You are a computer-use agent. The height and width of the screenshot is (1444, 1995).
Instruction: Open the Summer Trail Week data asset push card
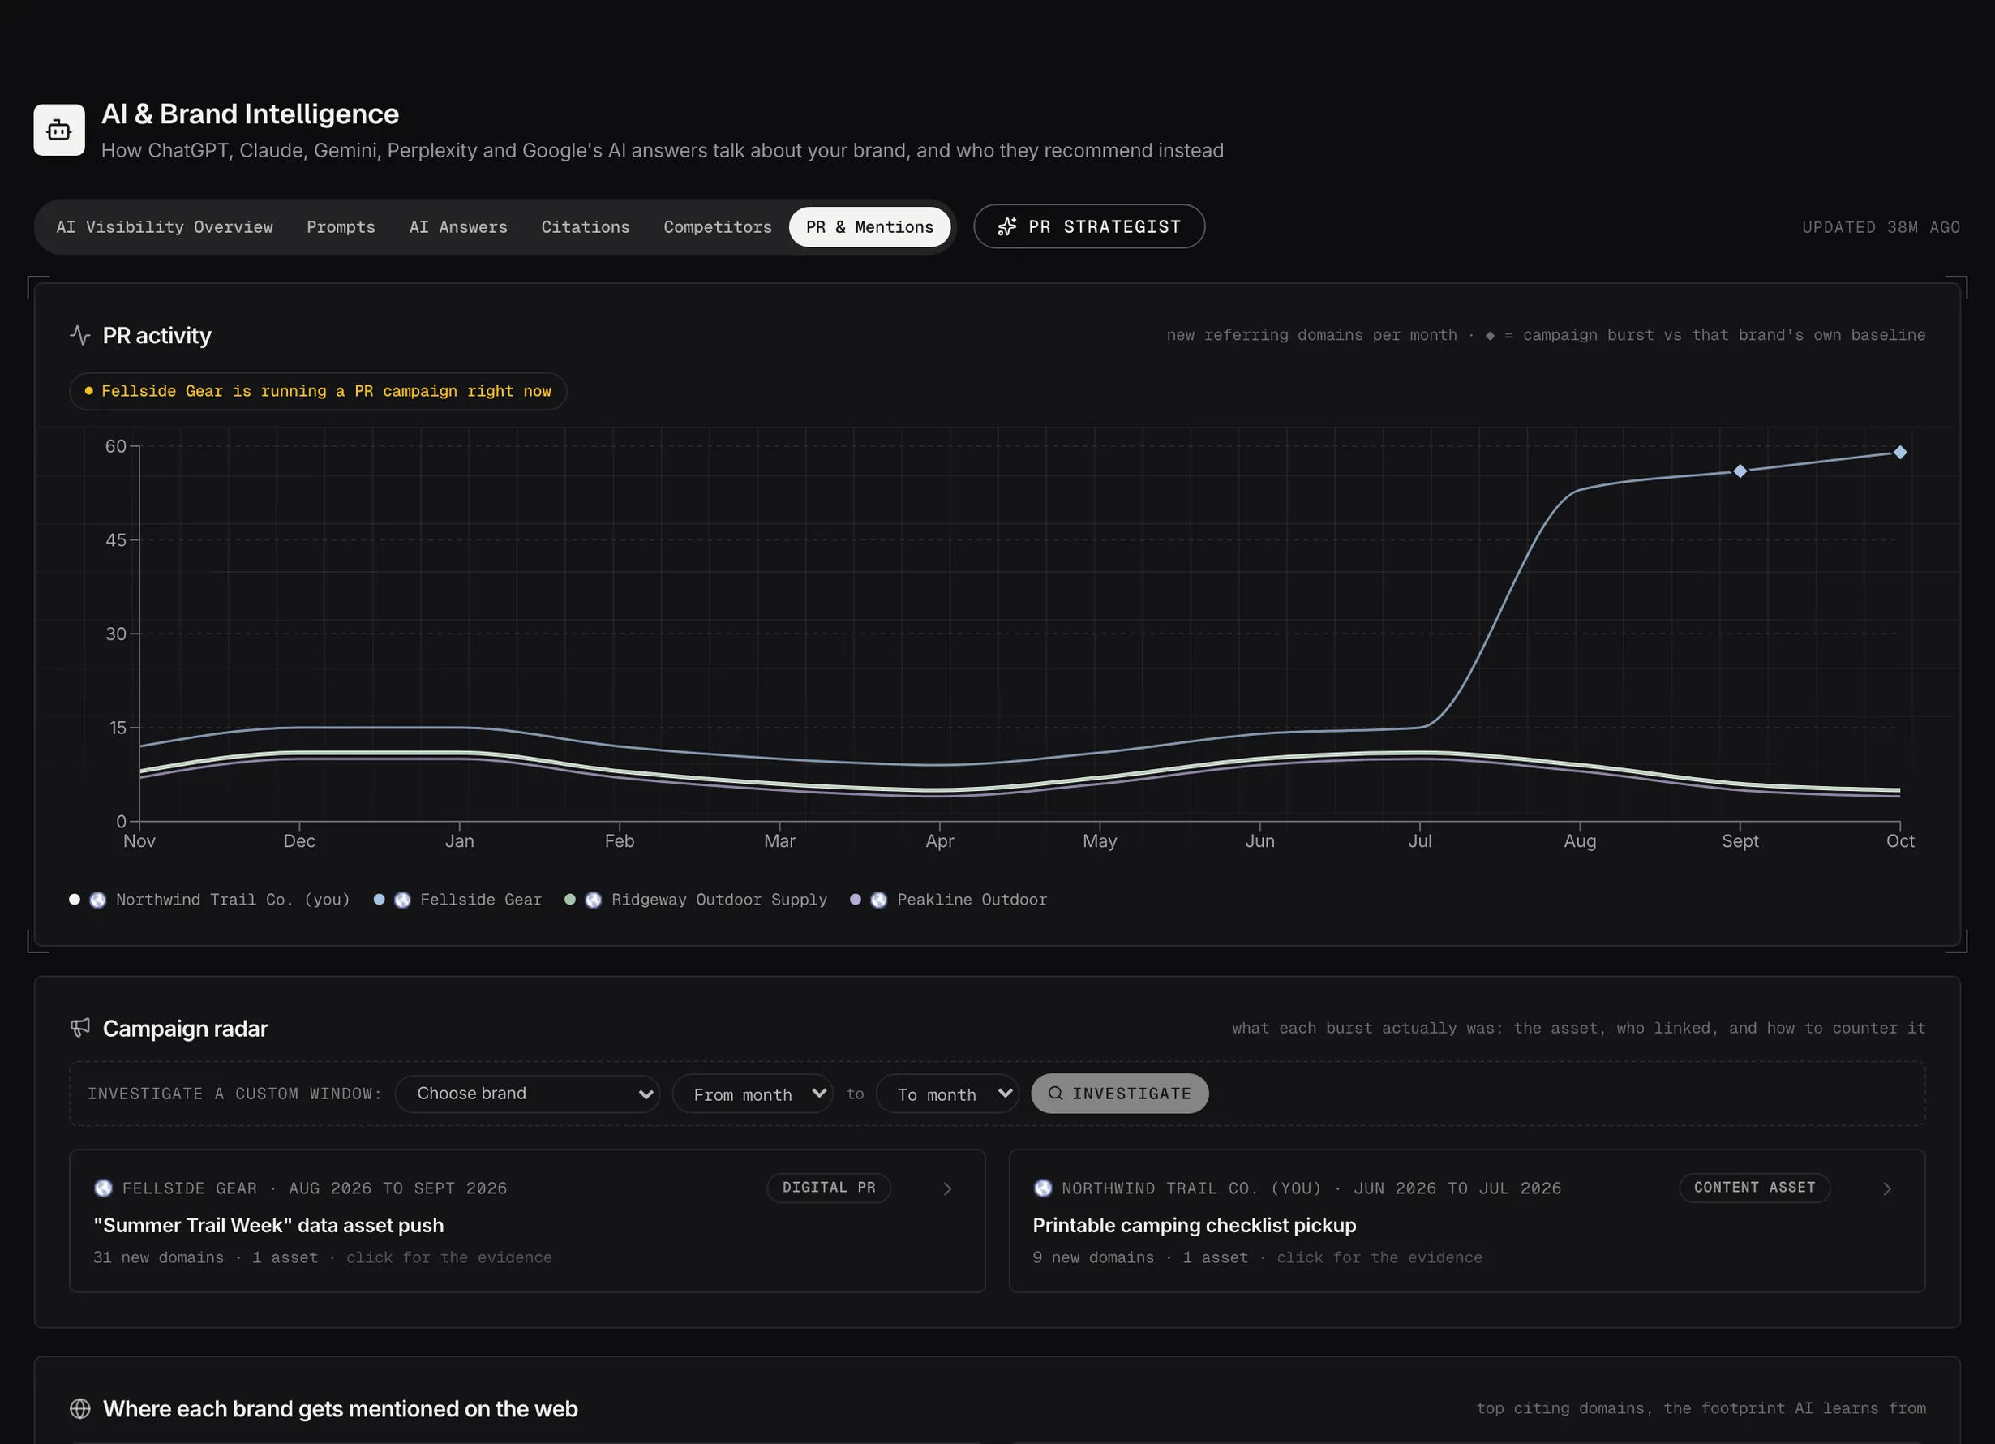527,1222
